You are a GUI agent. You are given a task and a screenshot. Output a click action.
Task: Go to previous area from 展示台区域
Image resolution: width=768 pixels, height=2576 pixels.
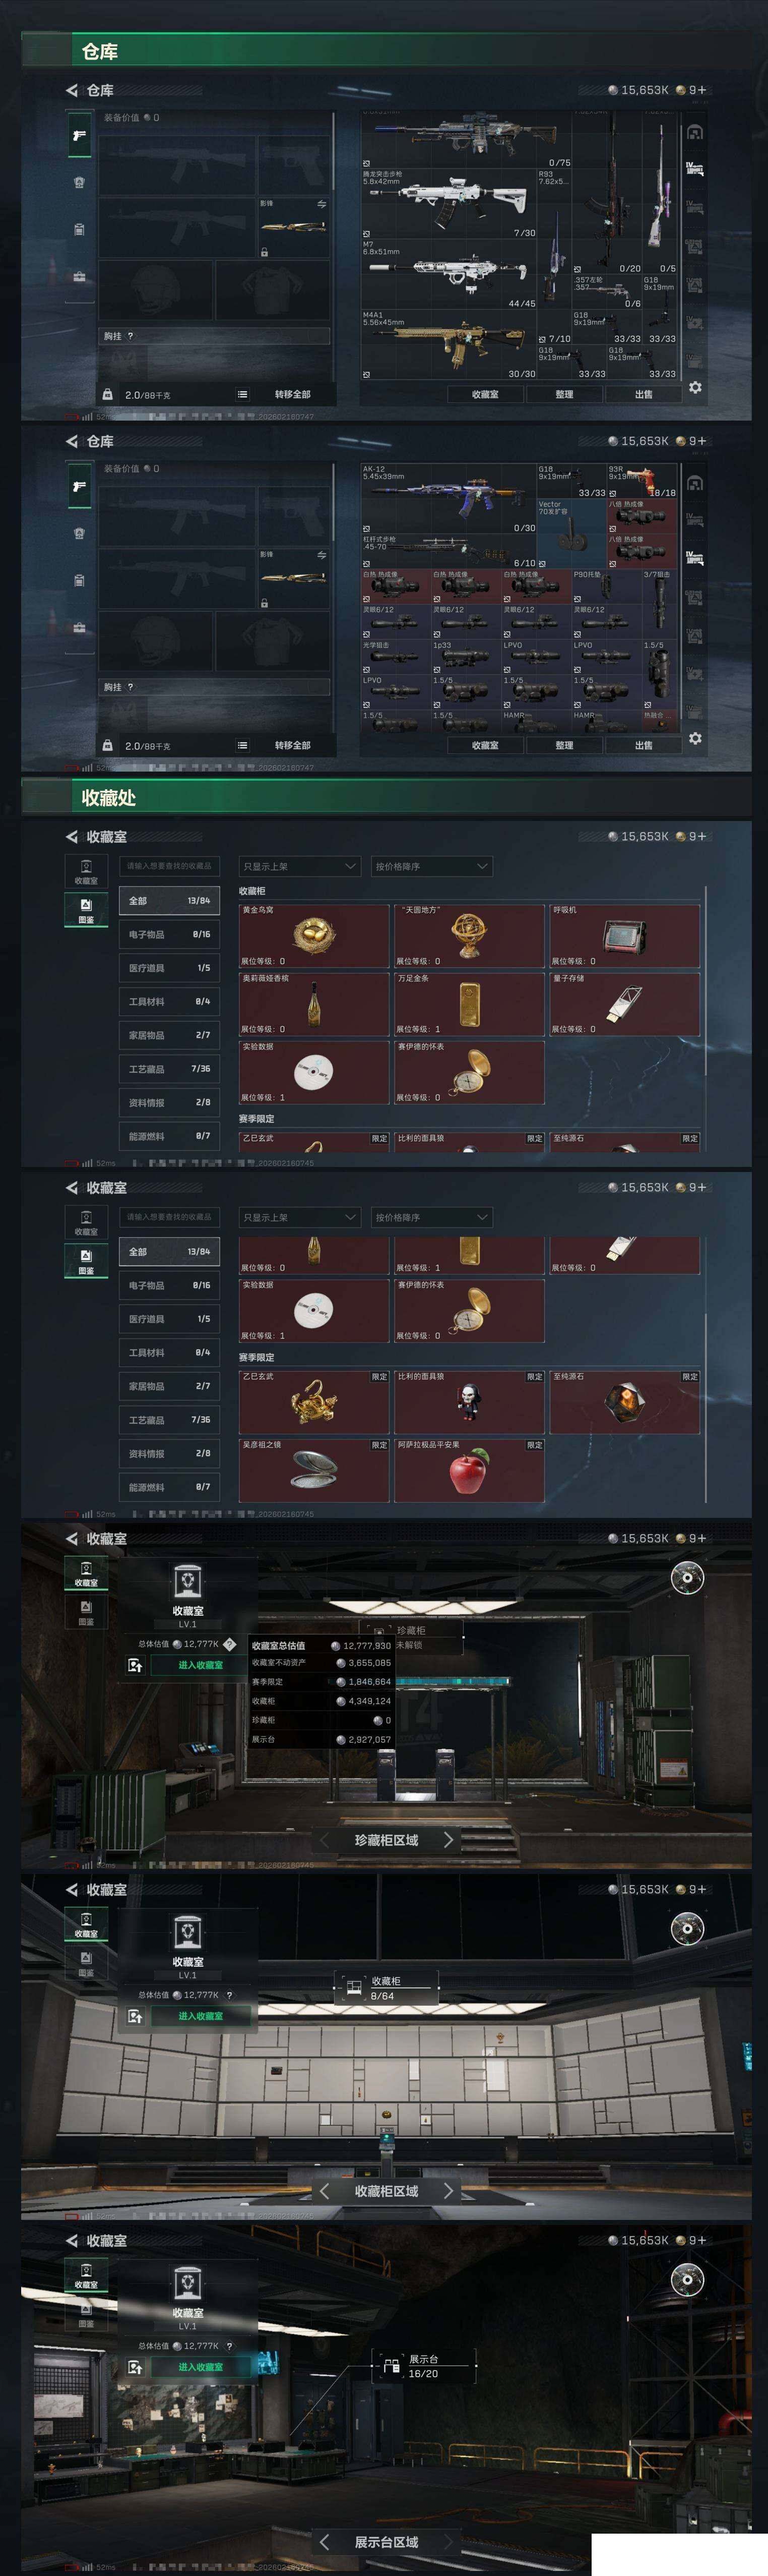coord(325,2541)
